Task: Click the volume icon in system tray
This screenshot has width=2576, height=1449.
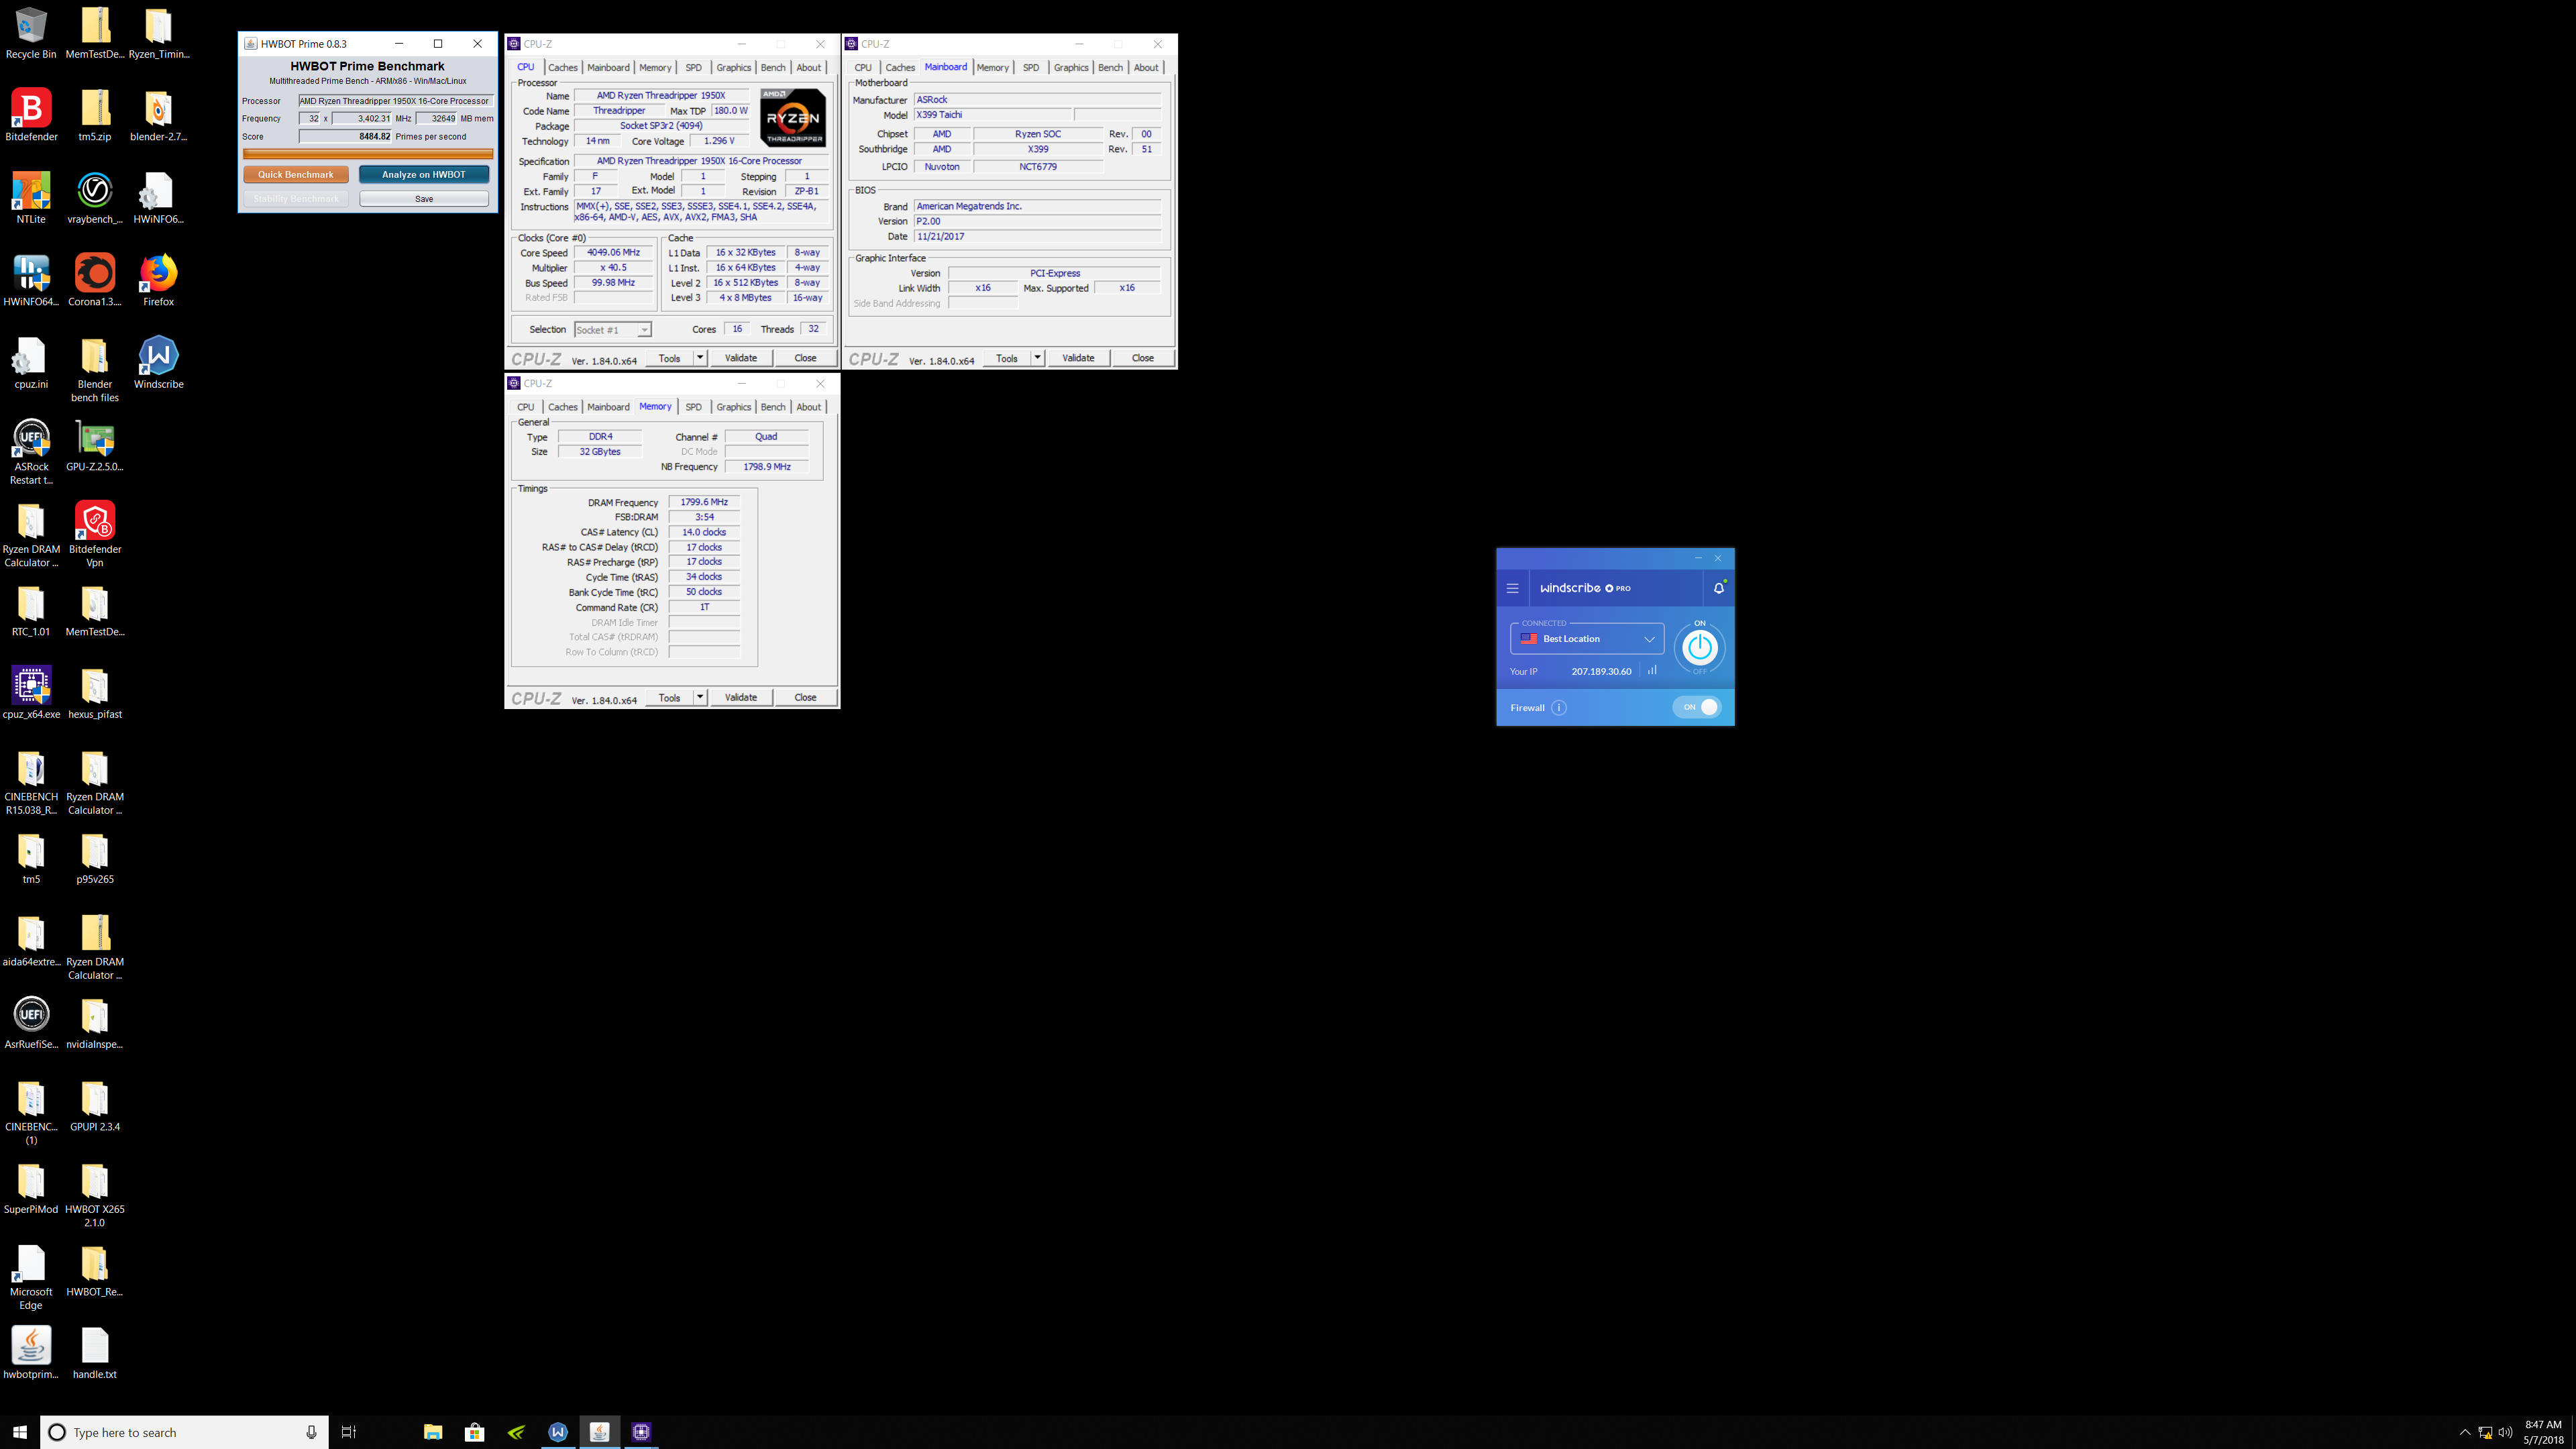Action: [2505, 1432]
